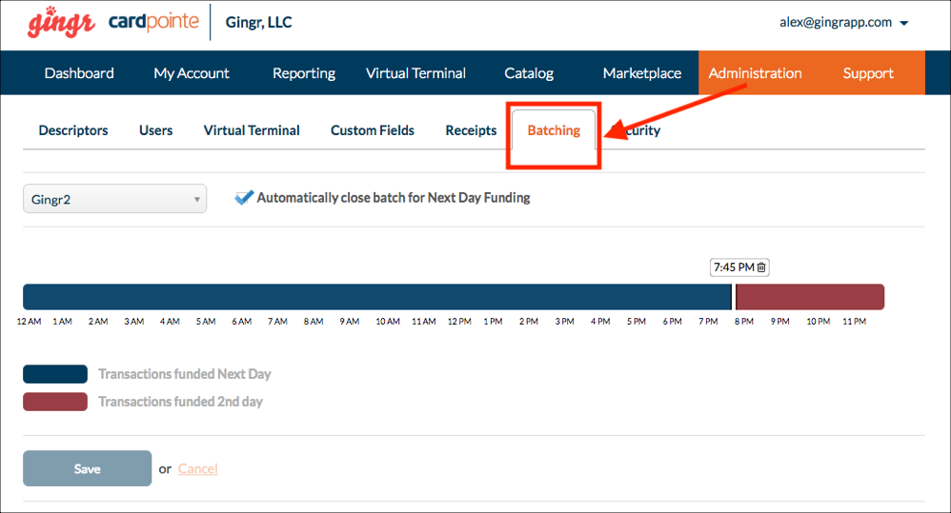
Task: Click the 6 AM timeline label
Action: pyautogui.click(x=241, y=322)
